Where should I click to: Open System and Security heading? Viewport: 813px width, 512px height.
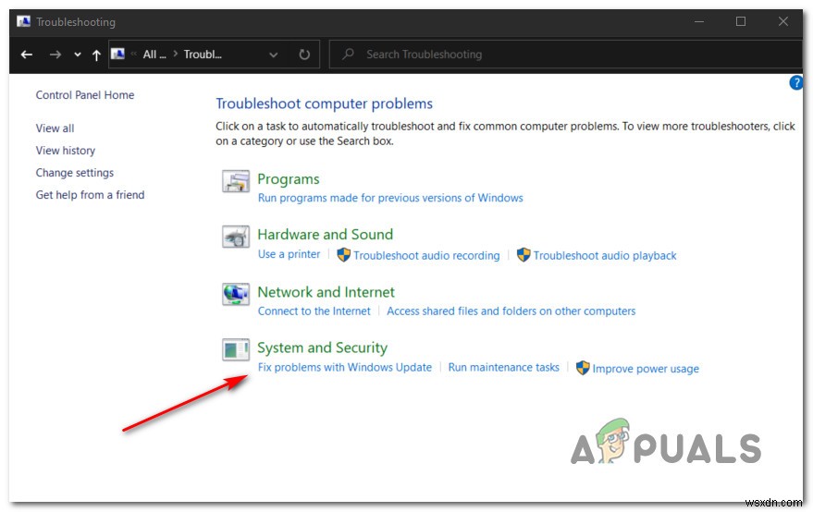click(x=323, y=347)
